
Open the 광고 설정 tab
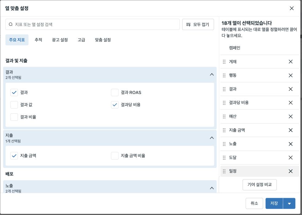(60, 40)
